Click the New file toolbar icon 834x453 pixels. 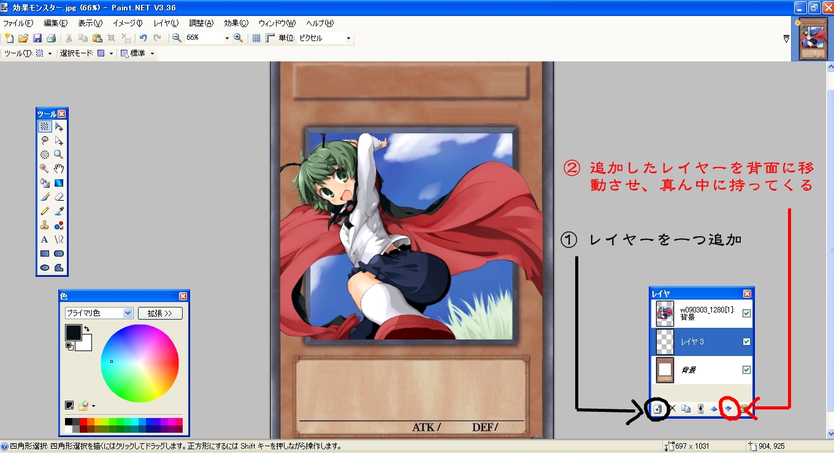(9, 38)
